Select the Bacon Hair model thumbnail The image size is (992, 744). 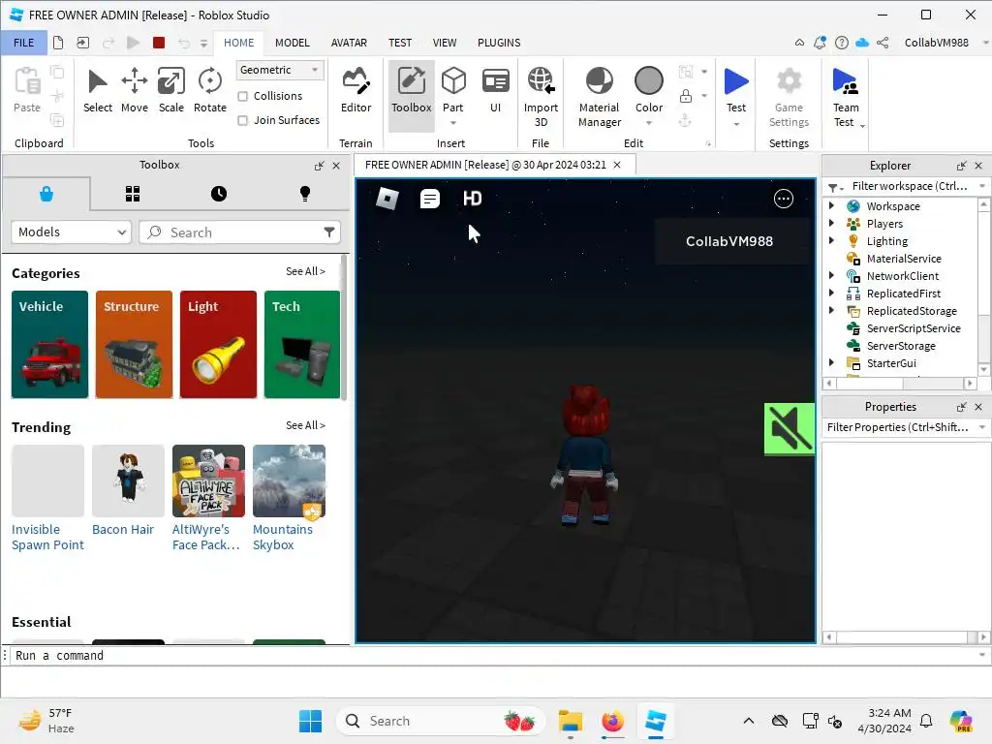click(128, 480)
